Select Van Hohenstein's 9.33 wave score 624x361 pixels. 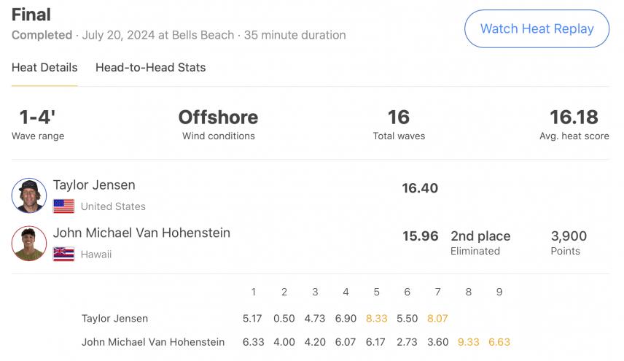[x=469, y=342]
